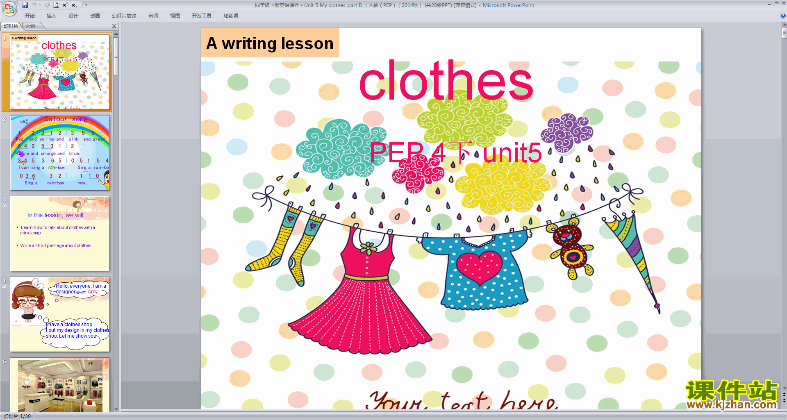Open the 开发工具 ribbon tab
Viewport: 787px width, 420px height.
coord(202,16)
